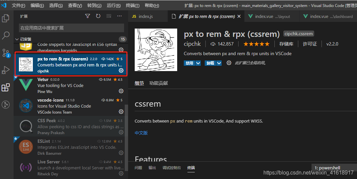Close the px to rem extension tab

(x=239, y=16)
